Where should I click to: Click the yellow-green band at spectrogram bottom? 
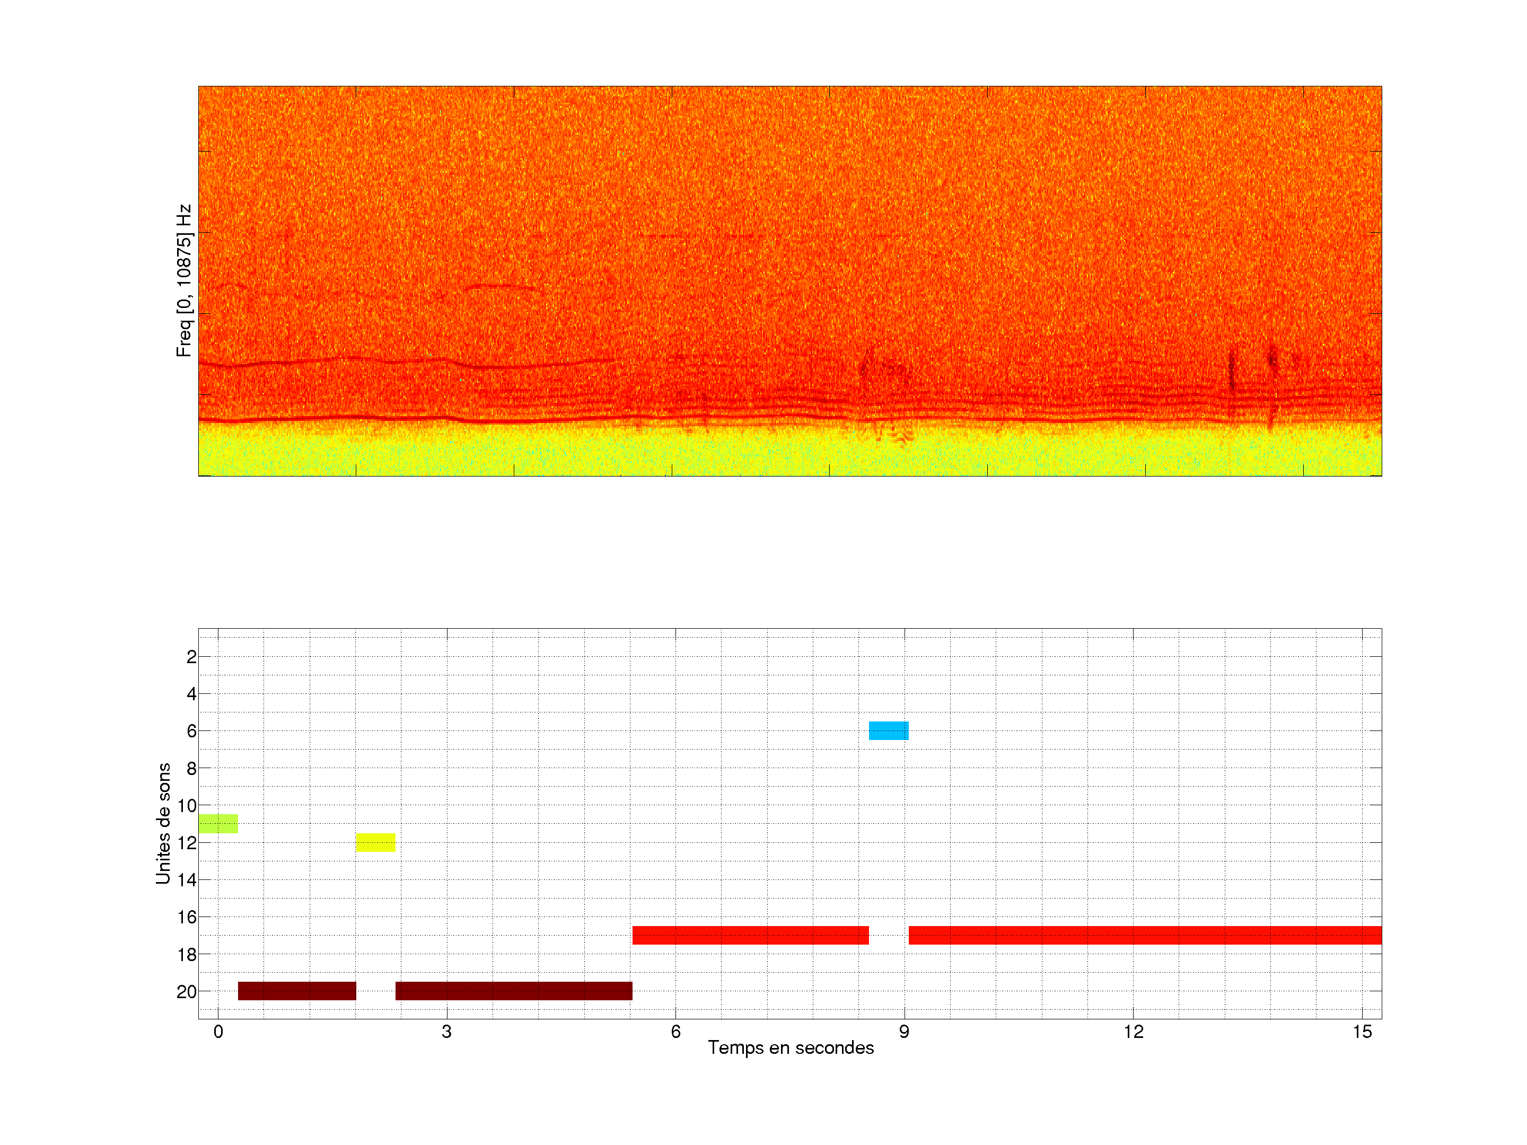pyautogui.click(x=789, y=452)
